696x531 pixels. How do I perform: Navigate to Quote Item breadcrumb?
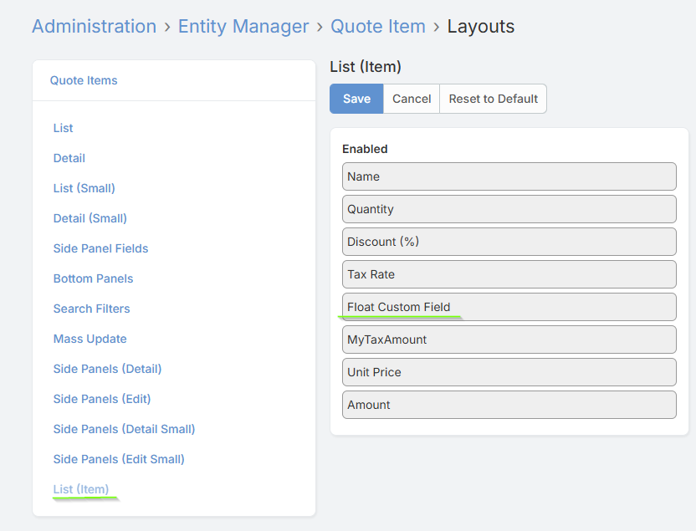[378, 27]
